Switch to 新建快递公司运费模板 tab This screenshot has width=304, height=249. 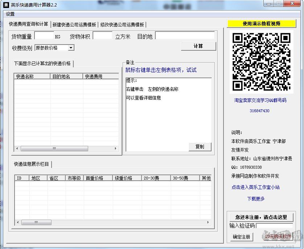click(74, 25)
